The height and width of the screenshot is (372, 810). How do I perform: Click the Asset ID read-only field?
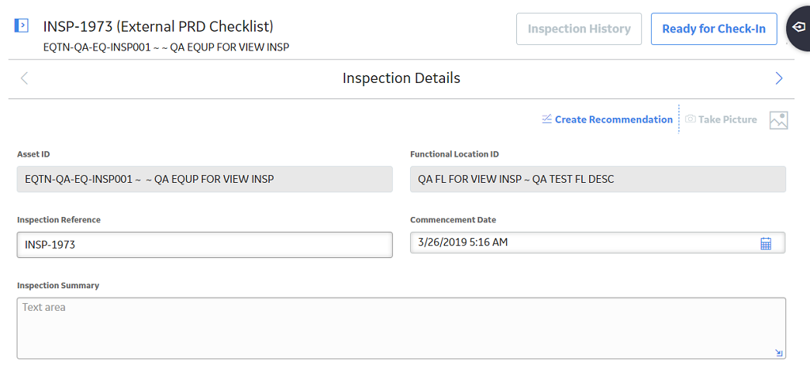pos(205,179)
